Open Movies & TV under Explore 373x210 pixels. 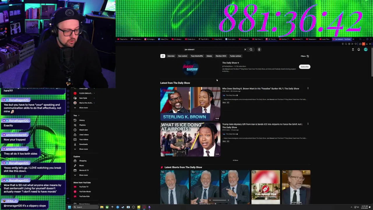[84, 170]
